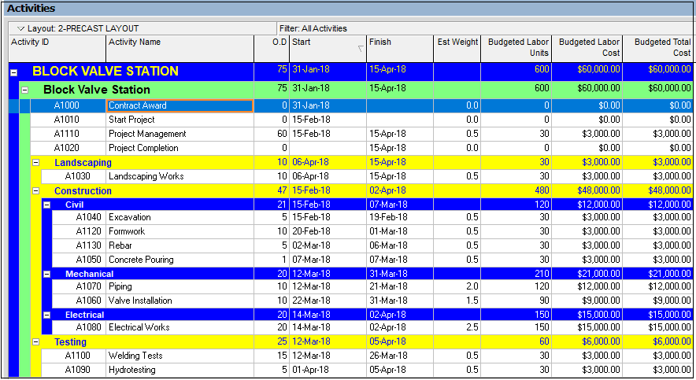The image size is (696, 380).
Task: Collapse the Mechanical group
Action: [46, 274]
